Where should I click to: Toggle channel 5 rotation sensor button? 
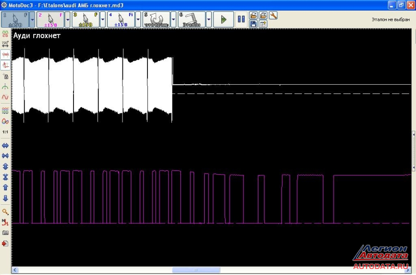(x=156, y=19)
